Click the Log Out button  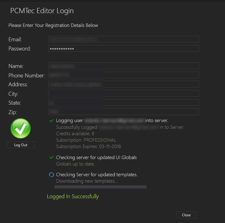[x=21, y=145]
